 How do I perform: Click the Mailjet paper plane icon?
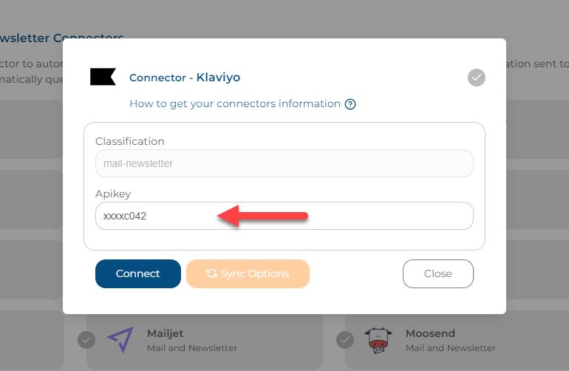pos(120,340)
